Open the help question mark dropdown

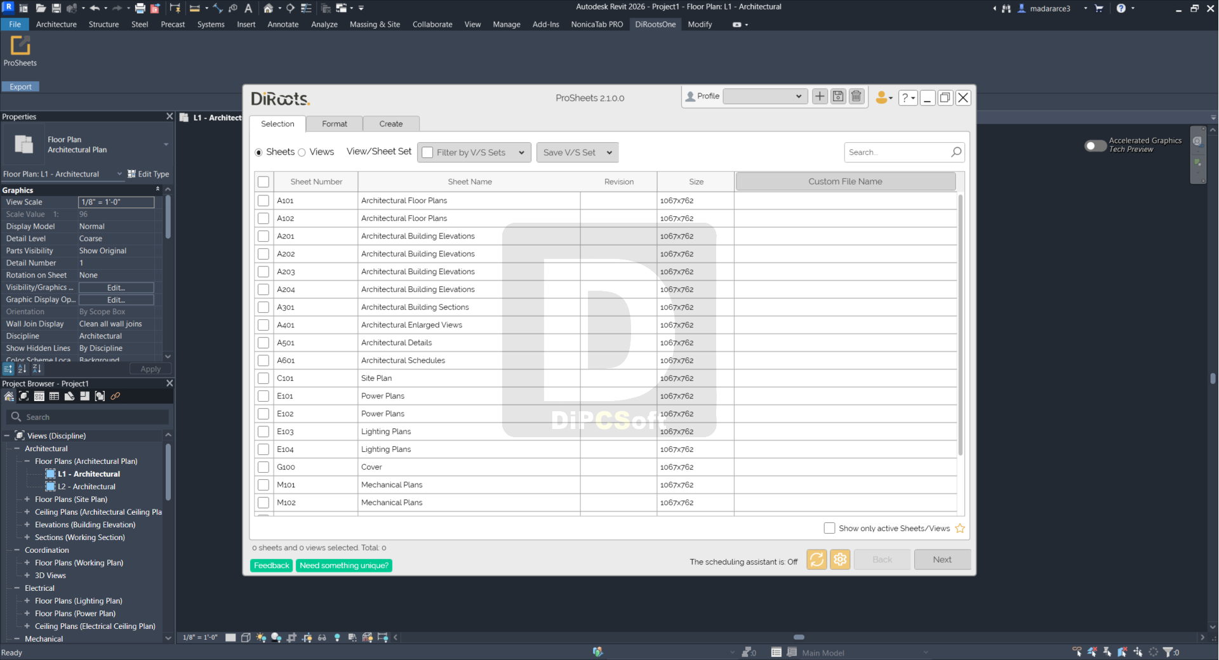(x=908, y=98)
